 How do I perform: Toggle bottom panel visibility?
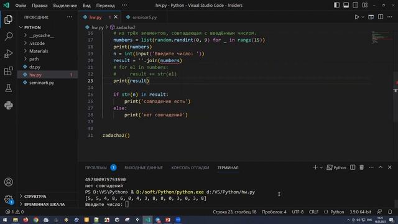(x=346, y=5)
